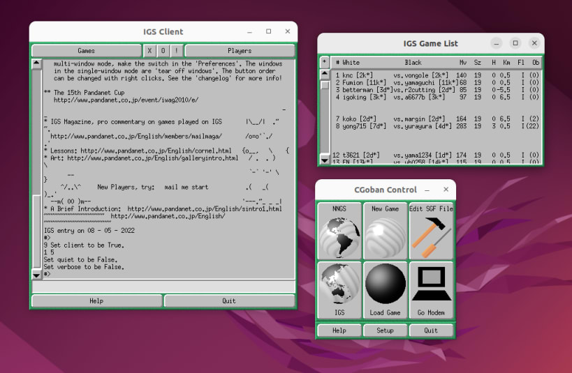Minimize the IGS Game List window
This screenshot has width=572, height=373.
click(497, 43)
